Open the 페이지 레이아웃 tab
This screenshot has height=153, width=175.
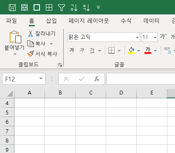point(89,21)
